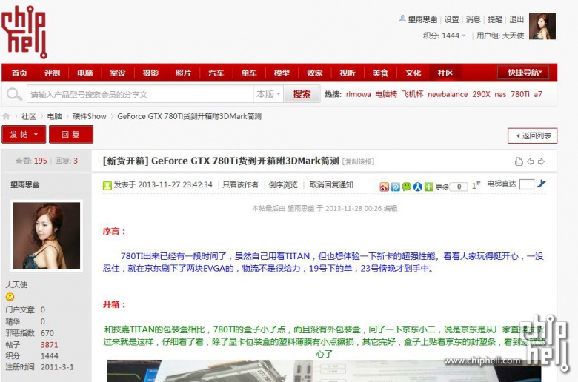Open the 掌设 nav tab

[118, 73]
